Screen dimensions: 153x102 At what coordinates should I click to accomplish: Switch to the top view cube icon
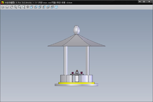click(48, 7)
